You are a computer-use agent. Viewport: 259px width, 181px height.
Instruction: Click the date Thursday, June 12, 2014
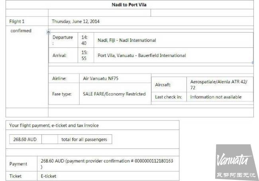tap(76, 22)
